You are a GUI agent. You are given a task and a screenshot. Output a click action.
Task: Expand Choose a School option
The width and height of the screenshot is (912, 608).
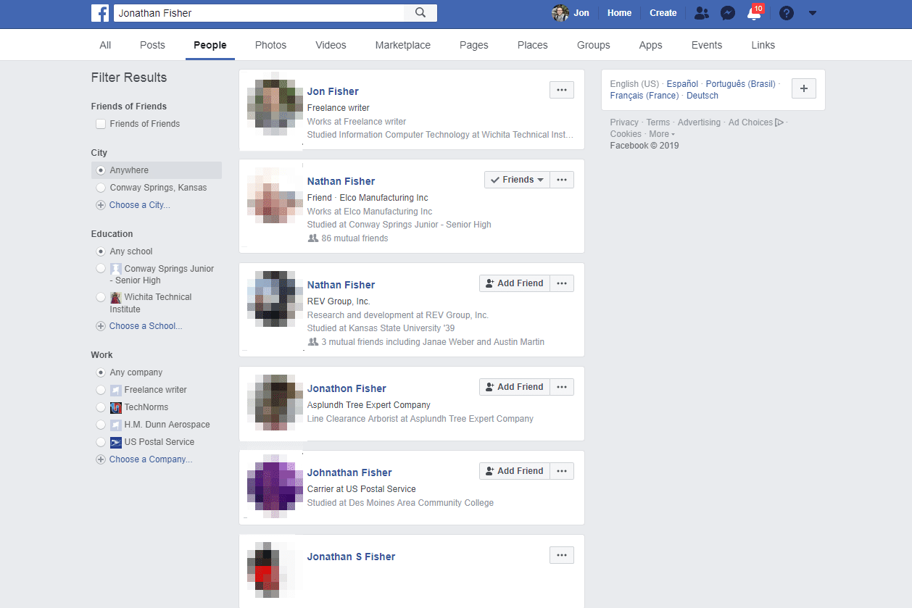point(145,326)
